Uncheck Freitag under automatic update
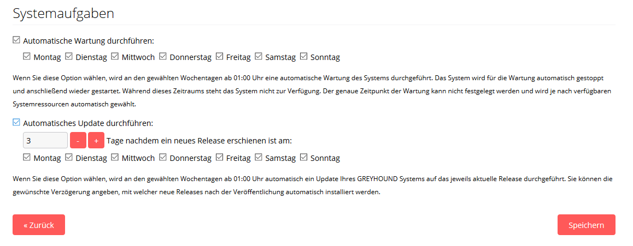Screen dimensions: 633x246 tap(220, 158)
